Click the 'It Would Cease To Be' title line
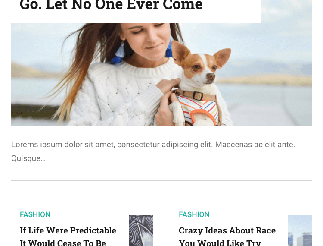Viewport: 323px width, 246px height. tap(63, 243)
